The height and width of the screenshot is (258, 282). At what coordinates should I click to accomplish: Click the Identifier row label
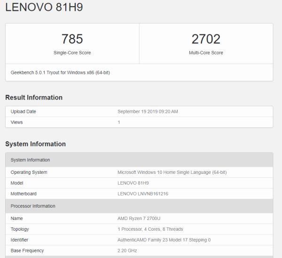19,240
